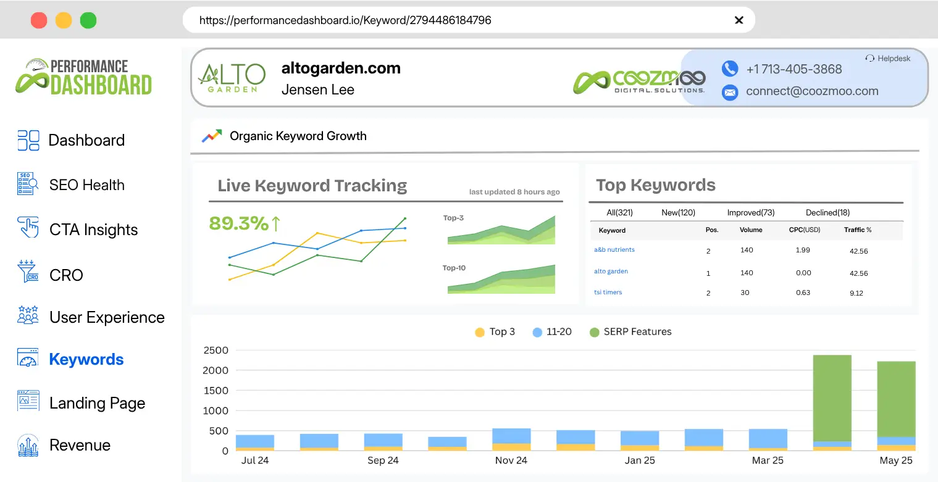938x482 pixels.
Task: Click the Top Keywords heading
Action: pyautogui.click(x=656, y=185)
